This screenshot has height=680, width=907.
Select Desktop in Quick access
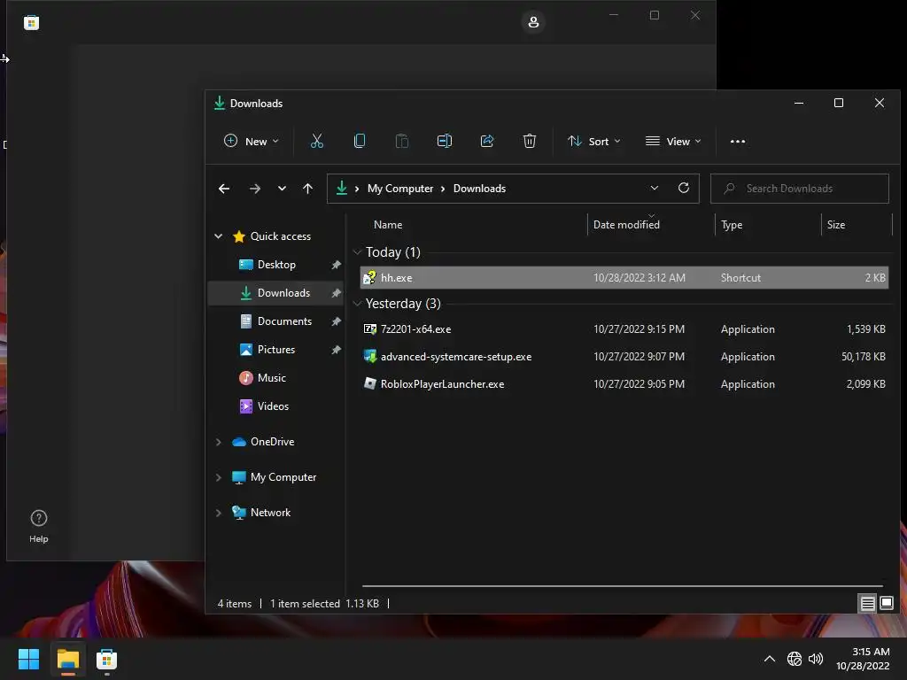(276, 264)
